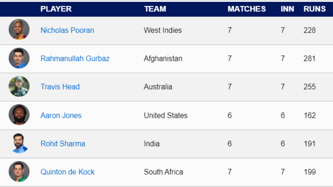Viewport: 333px width, 187px height.
Task: Select the Afghanistan team cell
Action: pos(163,58)
